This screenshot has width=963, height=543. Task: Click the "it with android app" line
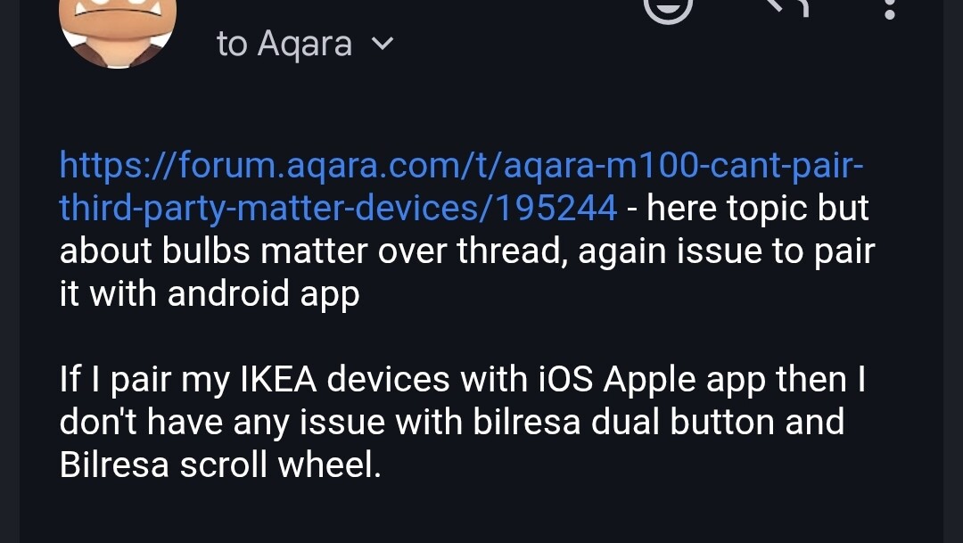(210, 293)
